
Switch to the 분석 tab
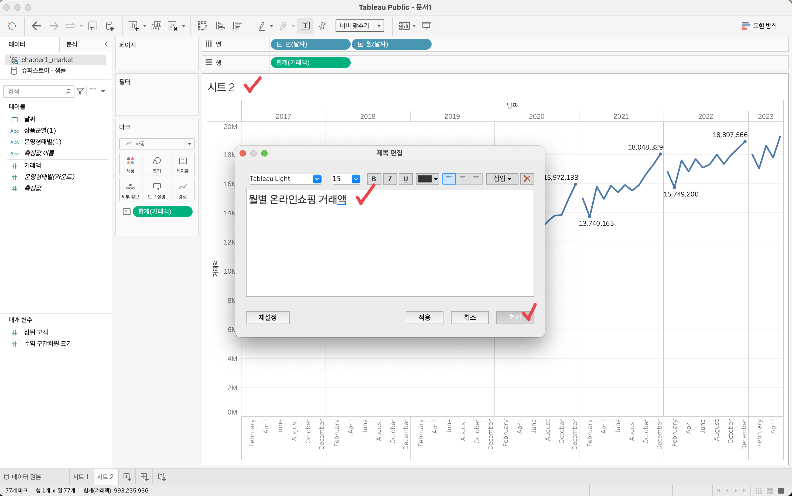tap(72, 44)
